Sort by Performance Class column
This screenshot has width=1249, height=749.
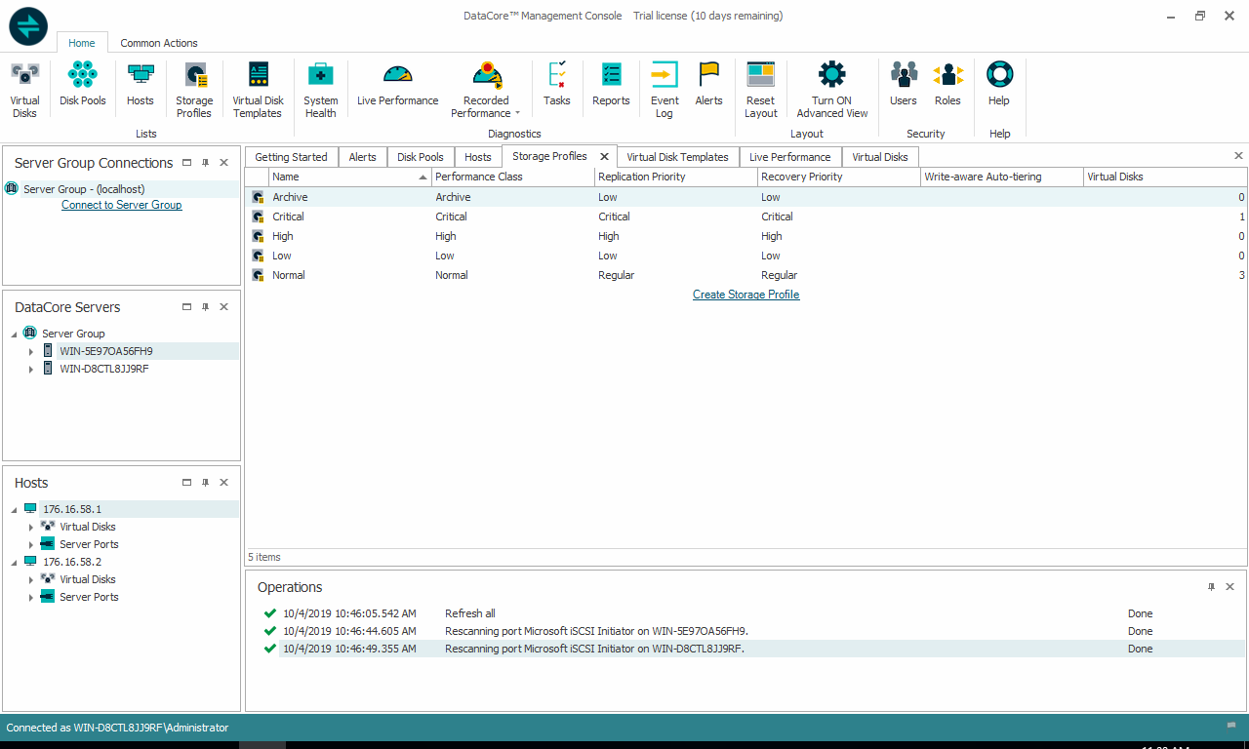coord(513,177)
